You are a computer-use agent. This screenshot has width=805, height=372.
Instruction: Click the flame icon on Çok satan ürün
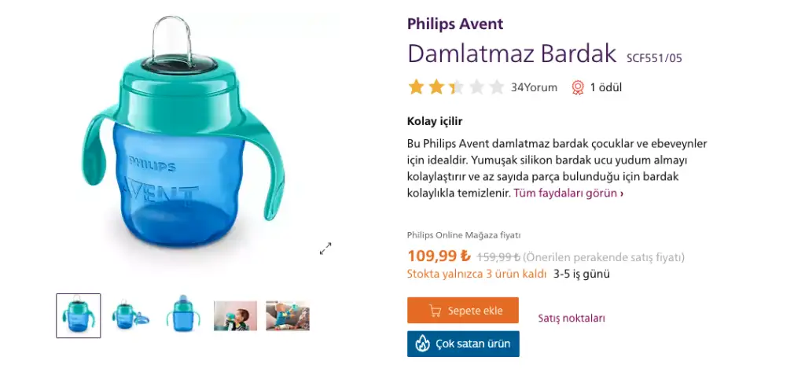point(422,343)
